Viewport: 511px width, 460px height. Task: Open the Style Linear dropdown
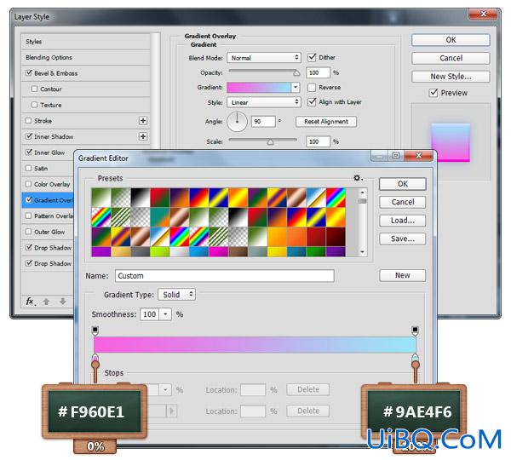pos(264,102)
